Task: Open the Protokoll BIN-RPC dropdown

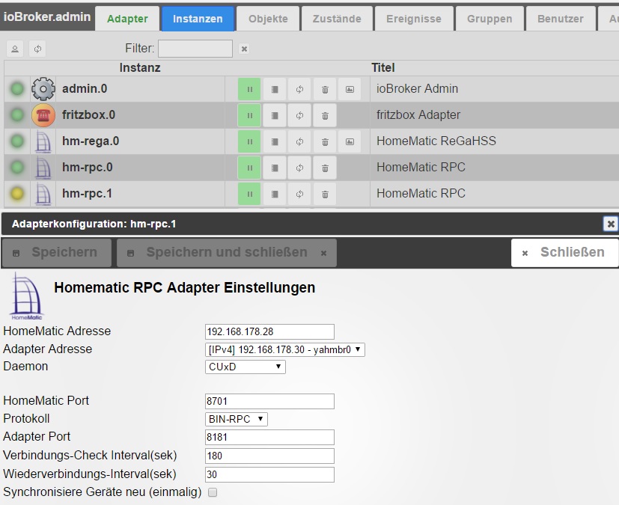Action: 236,419
